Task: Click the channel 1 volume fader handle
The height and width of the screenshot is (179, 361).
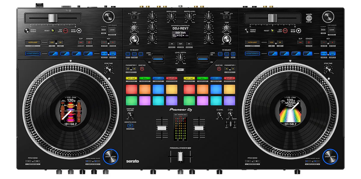Action: pos(162,128)
